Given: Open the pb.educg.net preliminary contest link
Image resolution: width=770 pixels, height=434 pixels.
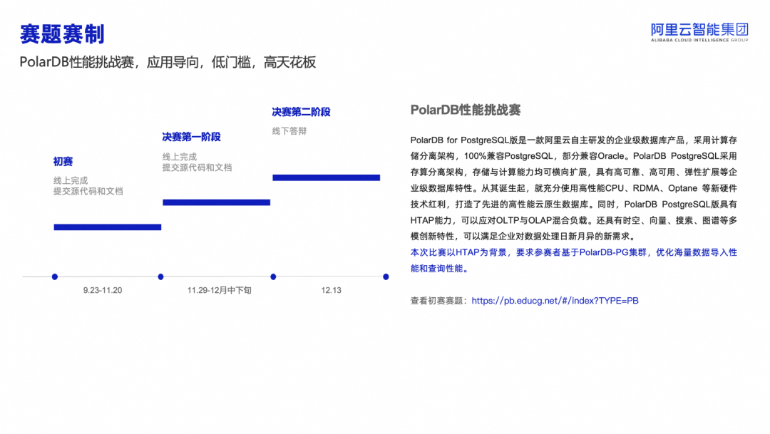Looking at the screenshot, I should pyautogui.click(x=555, y=301).
